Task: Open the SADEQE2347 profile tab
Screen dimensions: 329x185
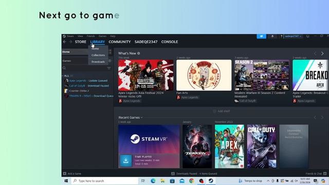Action: click(x=146, y=42)
